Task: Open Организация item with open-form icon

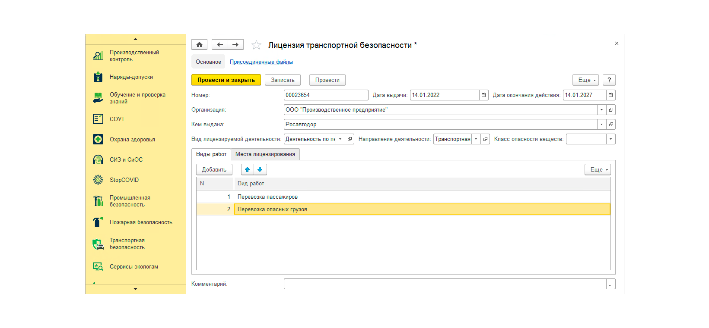Action: [x=611, y=110]
